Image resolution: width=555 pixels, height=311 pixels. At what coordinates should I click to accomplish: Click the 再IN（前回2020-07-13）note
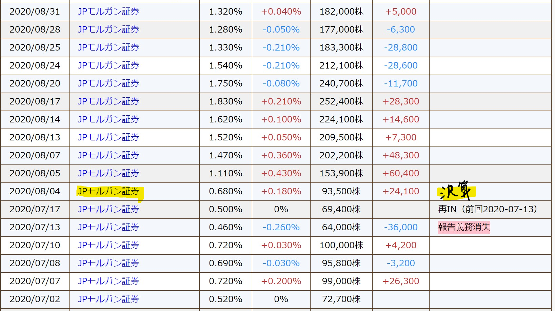pyautogui.click(x=488, y=209)
